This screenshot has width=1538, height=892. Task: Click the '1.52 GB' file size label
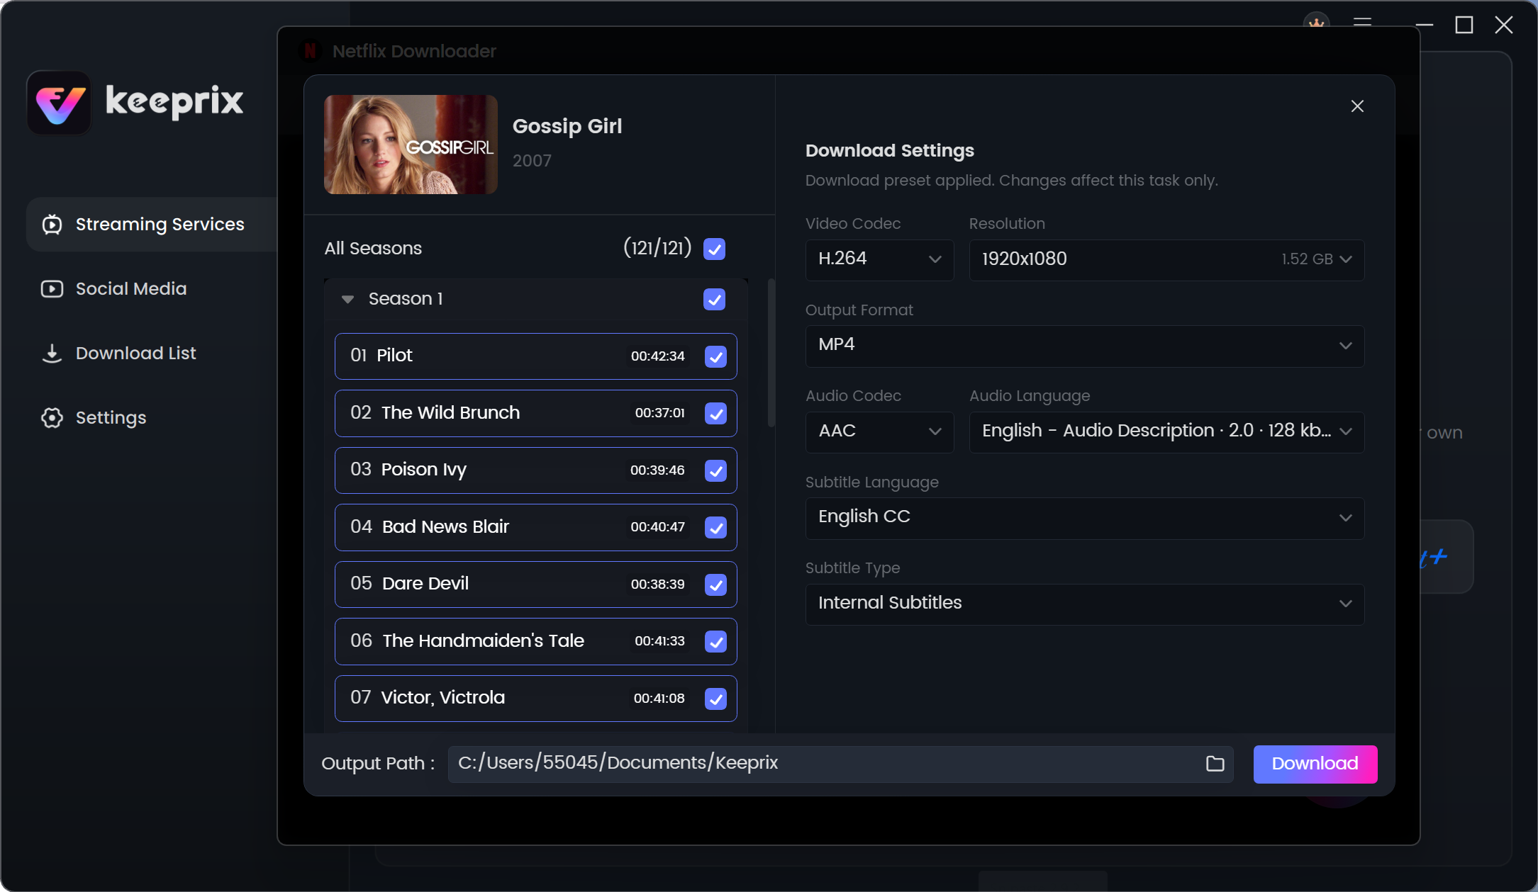tap(1307, 259)
